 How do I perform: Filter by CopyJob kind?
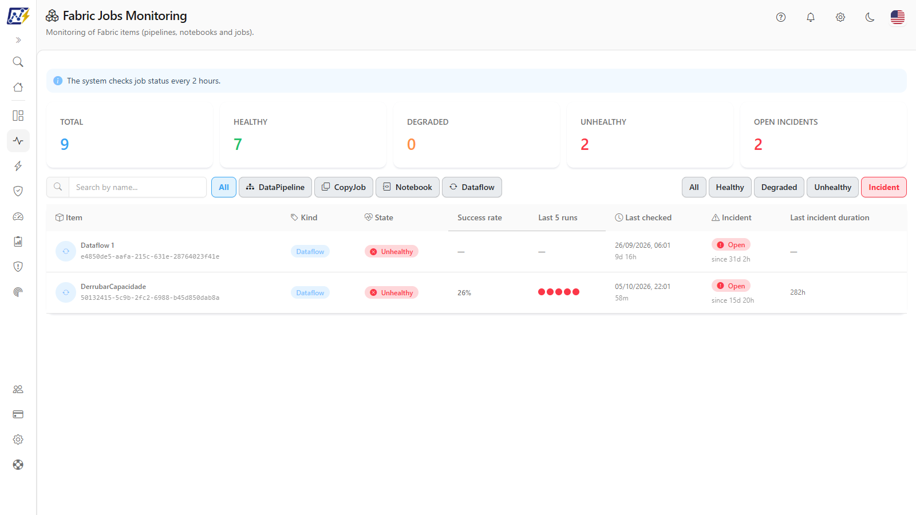pos(344,187)
